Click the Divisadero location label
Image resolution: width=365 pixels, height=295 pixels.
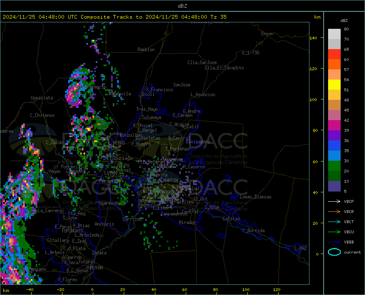198,142
